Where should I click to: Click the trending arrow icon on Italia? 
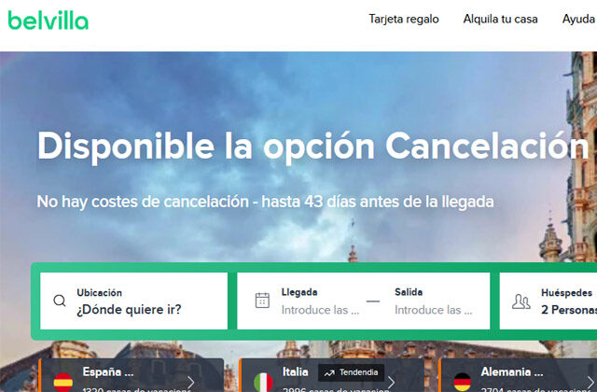[x=328, y=372]
